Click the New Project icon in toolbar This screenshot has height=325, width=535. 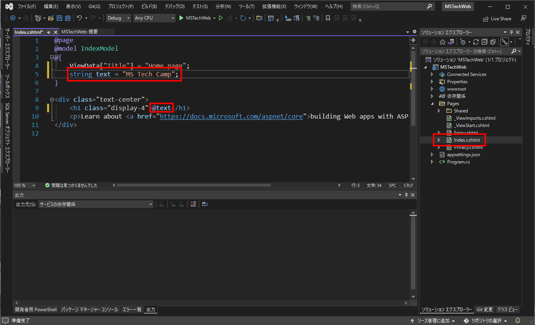[38, 18]
